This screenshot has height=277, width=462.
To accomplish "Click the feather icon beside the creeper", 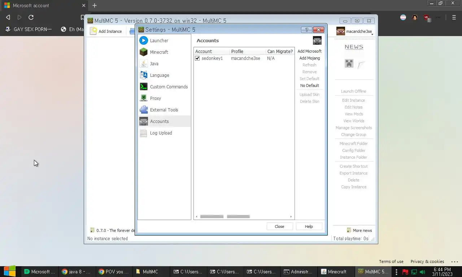I will coord(361,65).
